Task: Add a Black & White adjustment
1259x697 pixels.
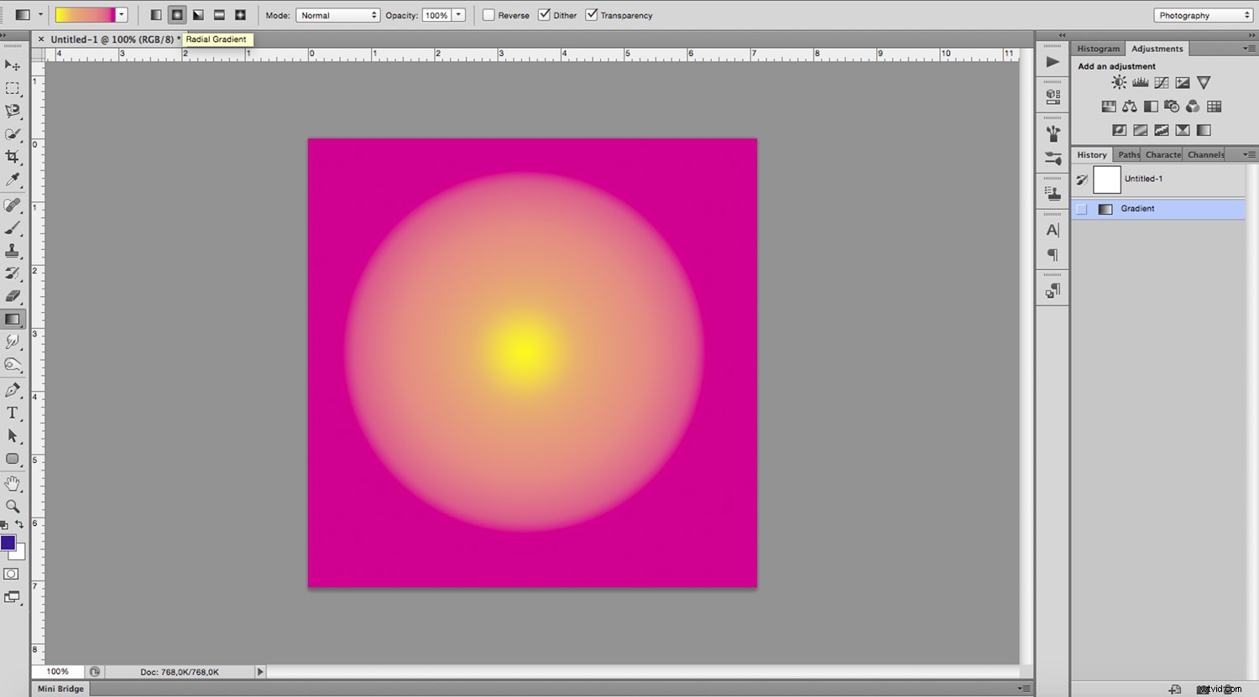Action: pyautogui.click(x=1150, y=107)
